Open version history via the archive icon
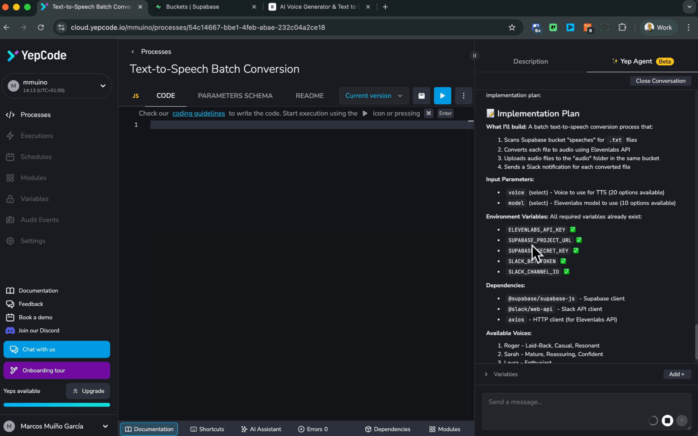 tap(421, 96)
